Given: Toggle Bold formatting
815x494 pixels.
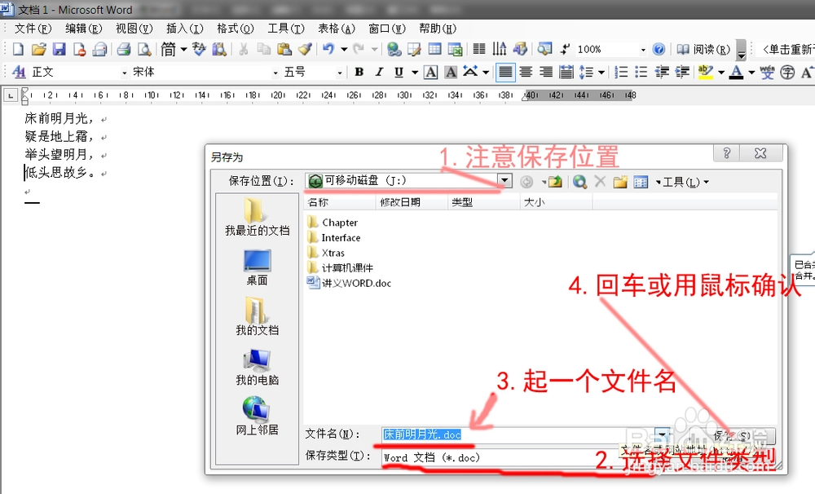Looking at the screenshot, I should (x=359, y=73).
